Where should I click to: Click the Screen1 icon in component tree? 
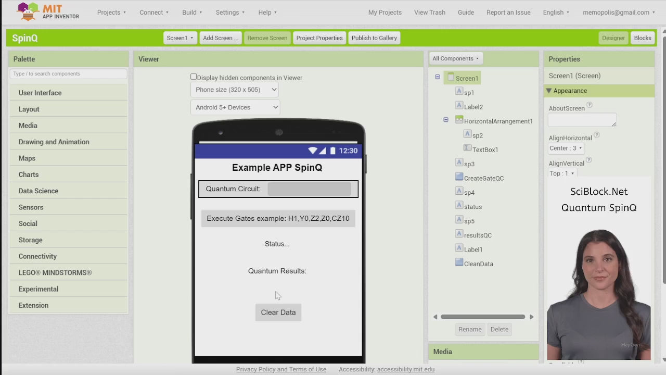tap(451, 77)
